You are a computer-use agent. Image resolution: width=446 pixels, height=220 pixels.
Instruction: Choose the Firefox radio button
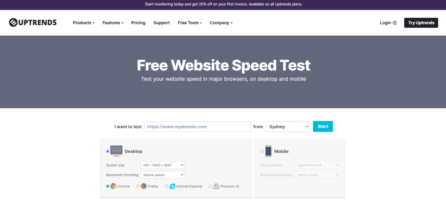pyautogui.click(x=138, y=186)
